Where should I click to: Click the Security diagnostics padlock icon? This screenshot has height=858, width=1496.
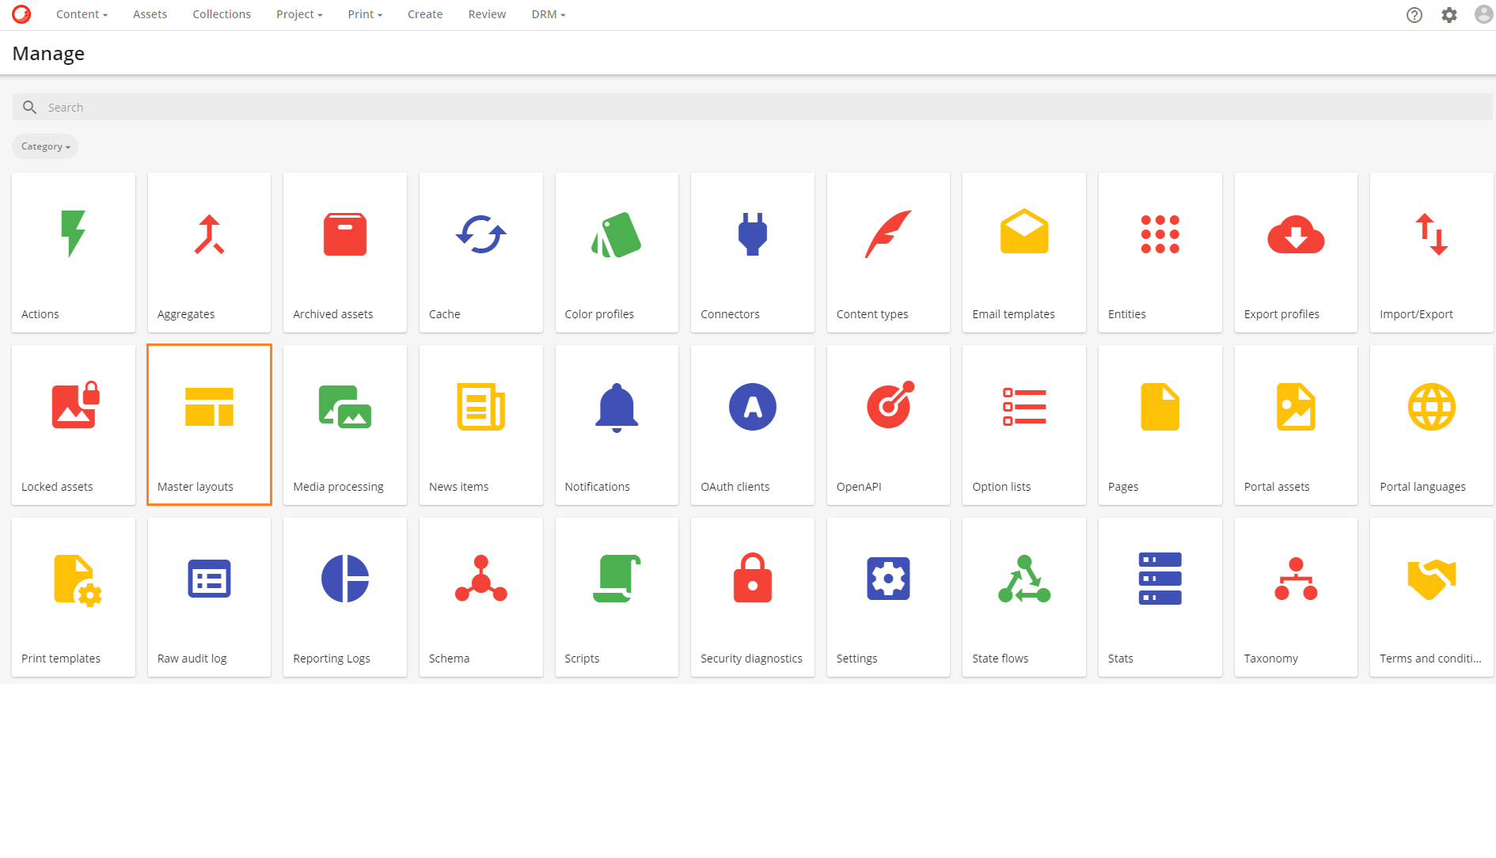tap(752, 579)
